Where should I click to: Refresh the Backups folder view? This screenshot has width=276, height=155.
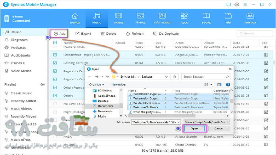174,77
